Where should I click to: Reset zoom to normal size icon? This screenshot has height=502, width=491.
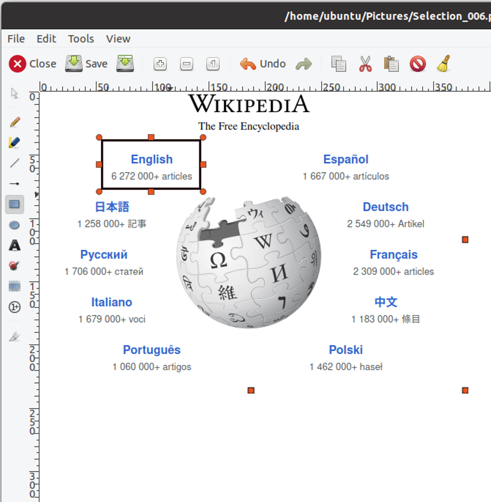[213, 64]
